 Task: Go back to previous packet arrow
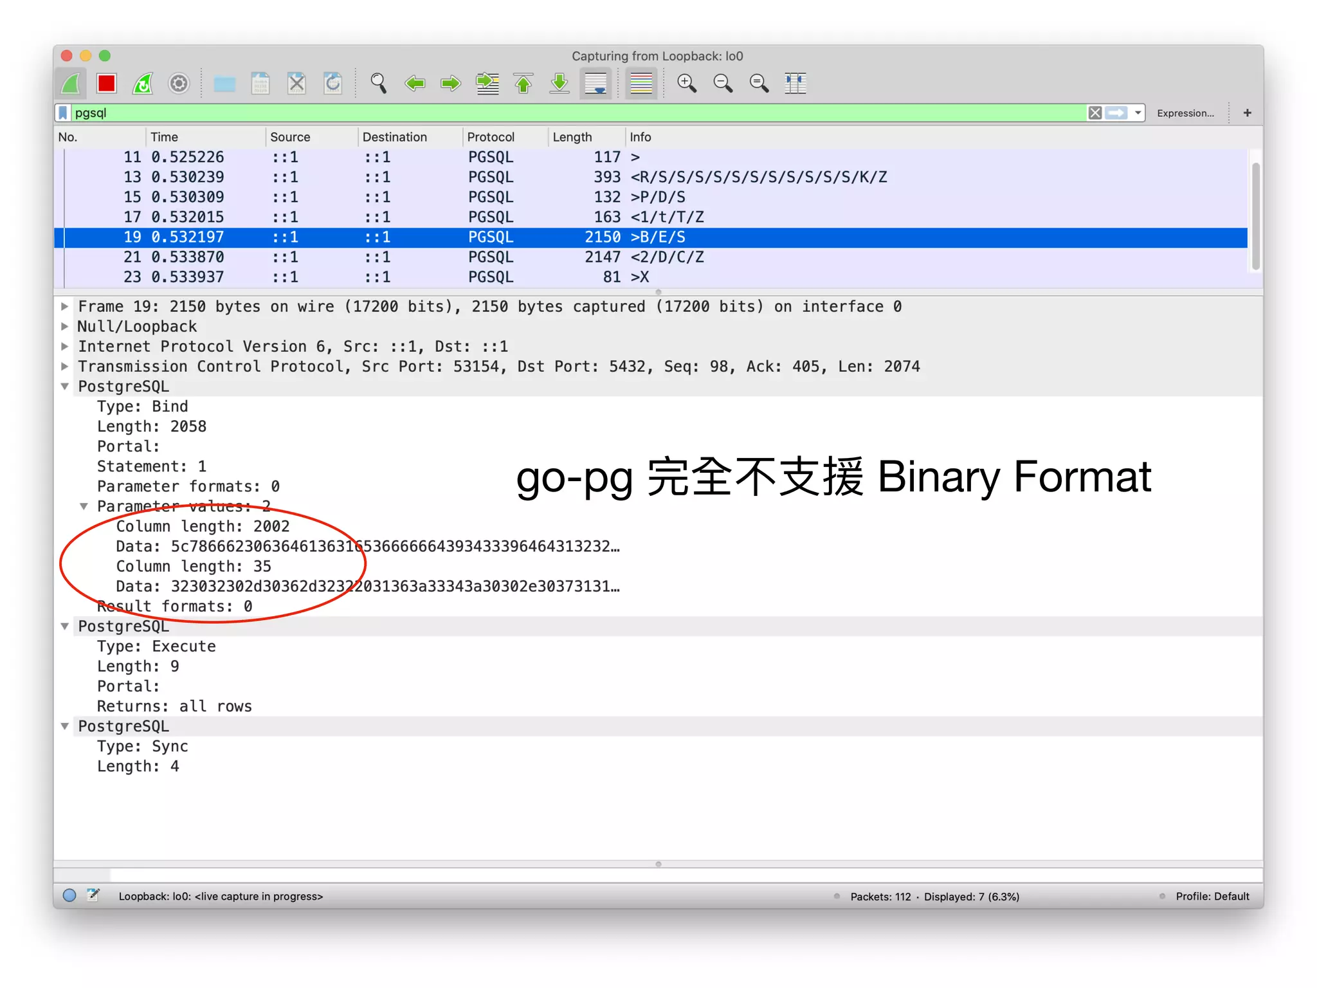pos(415,84)
